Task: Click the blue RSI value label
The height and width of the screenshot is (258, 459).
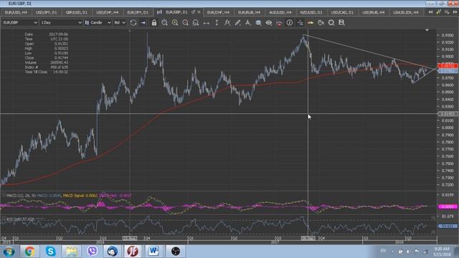Action: click(448, 226)
